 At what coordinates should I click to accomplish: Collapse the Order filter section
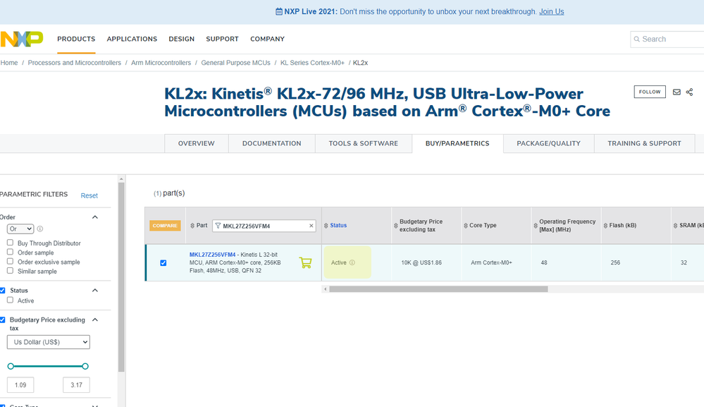click(95, 217)
